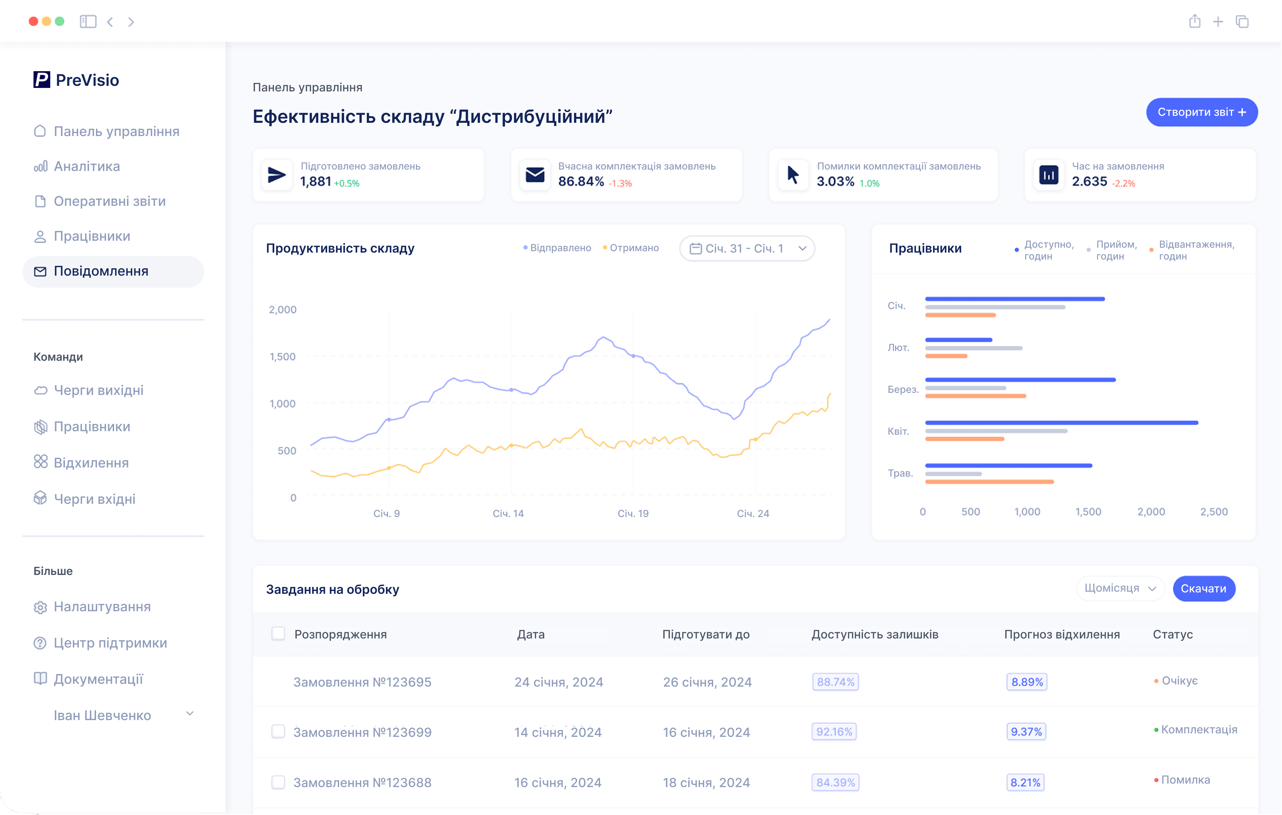Toggle the sidebar panel icon in the title bar

coord(88,22)
